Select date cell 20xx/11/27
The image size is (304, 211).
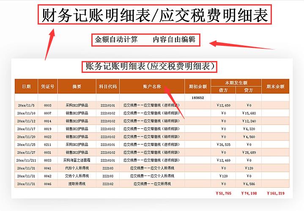click(26, 153)
